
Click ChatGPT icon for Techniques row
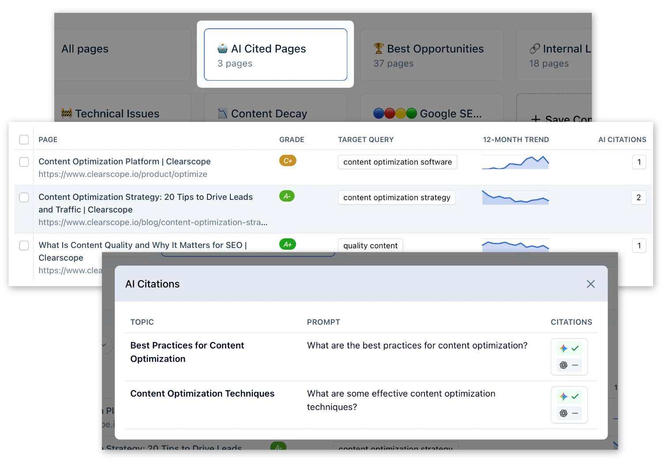564,413
